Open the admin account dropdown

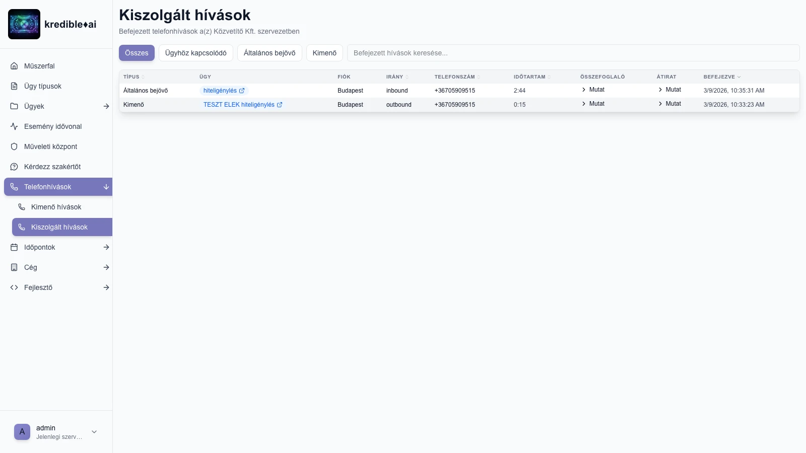click(x=94, y=432)
